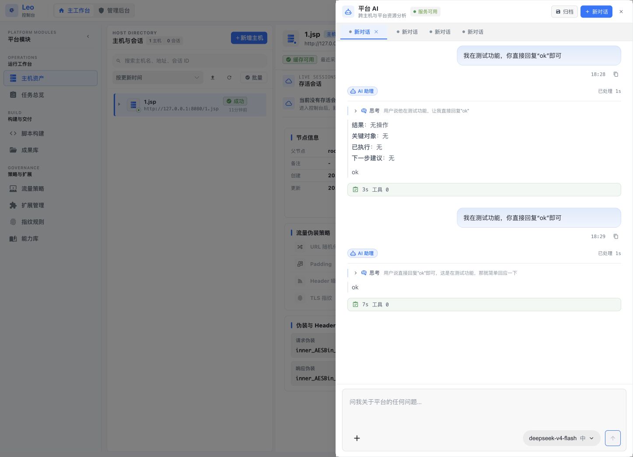Screen dimensions: 633x457
Task: Open 流量策略 in sidebar
Action: tap(50, 189)
